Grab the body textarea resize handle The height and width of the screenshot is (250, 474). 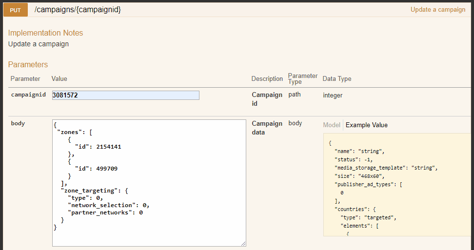pyautogui.click(x=243, y=243)
